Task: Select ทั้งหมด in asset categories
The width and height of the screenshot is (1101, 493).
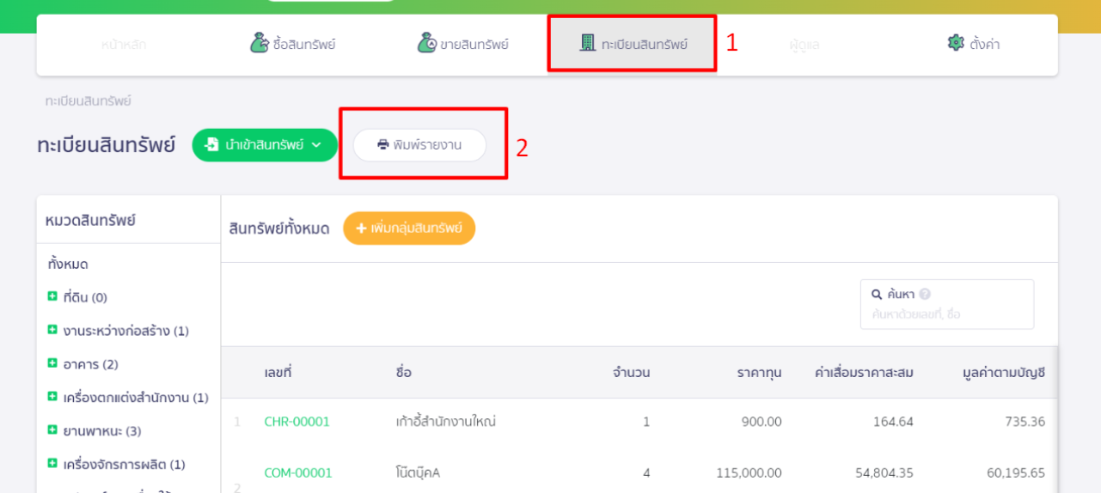Action: pos(68,264)
